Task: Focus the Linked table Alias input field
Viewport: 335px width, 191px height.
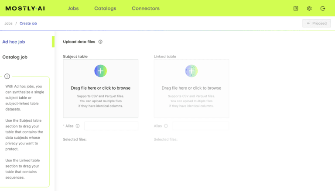Action: coord(201,126)
